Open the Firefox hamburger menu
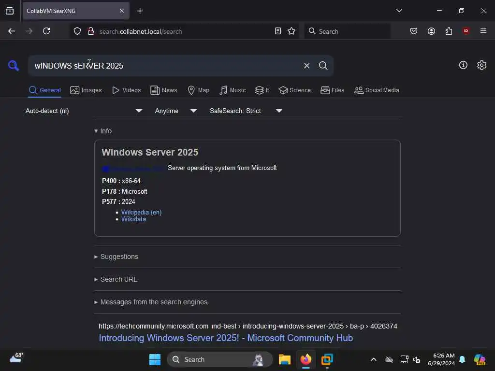Viewport: 495px width, 371px height. click(483, 31)
